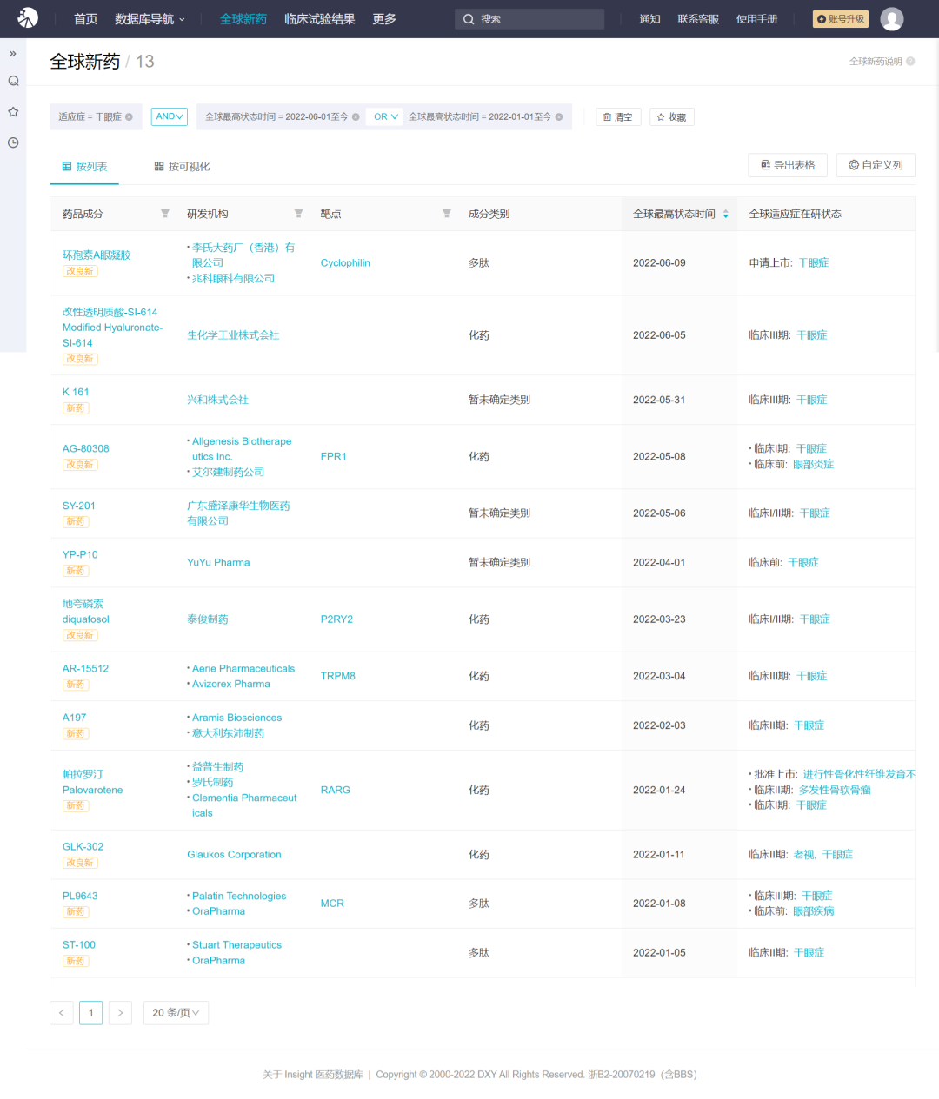Remove the 2022-06-01至今 date filter chip
This screenshot has height=1099, width=939.
(356, 117)
